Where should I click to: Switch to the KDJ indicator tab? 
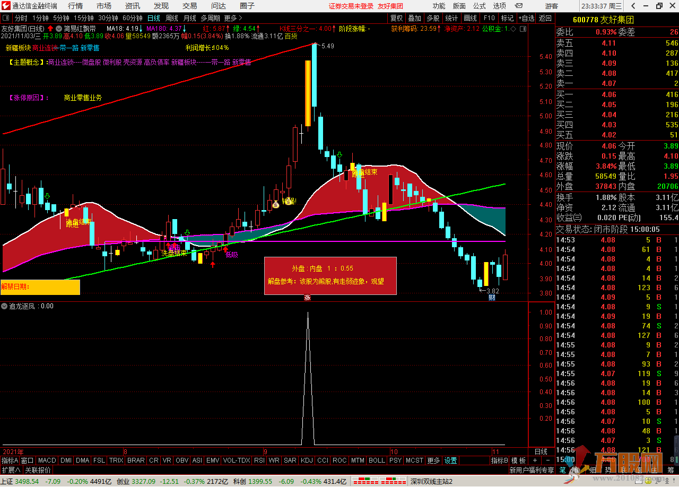(307, 460)
